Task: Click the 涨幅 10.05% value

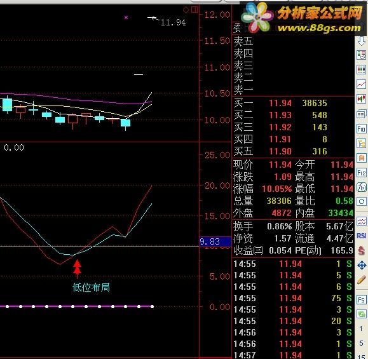Action: click(277, 189)
